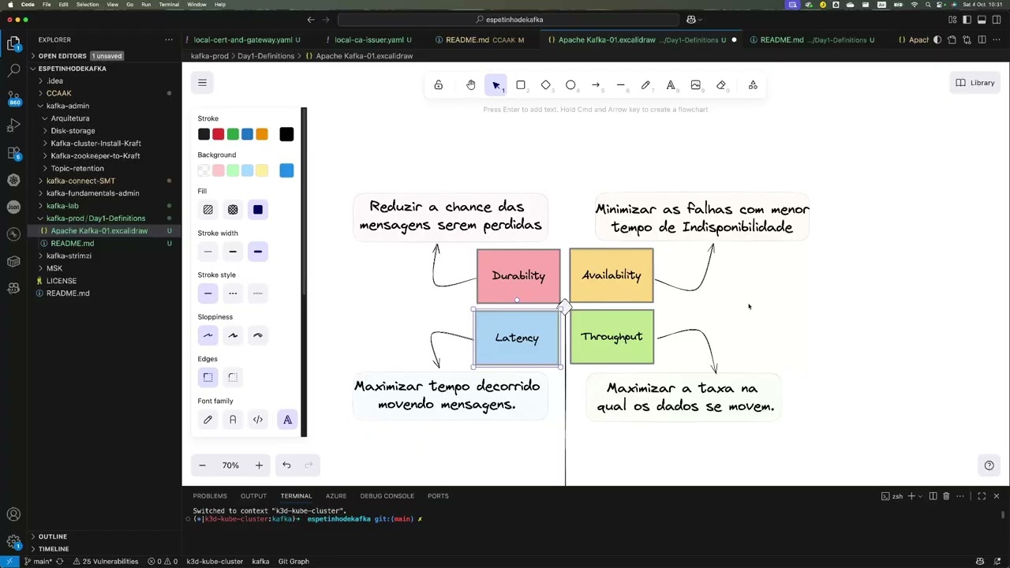Select the Hand panning tool
This screenshot has width=1010, height=568.
471,85
